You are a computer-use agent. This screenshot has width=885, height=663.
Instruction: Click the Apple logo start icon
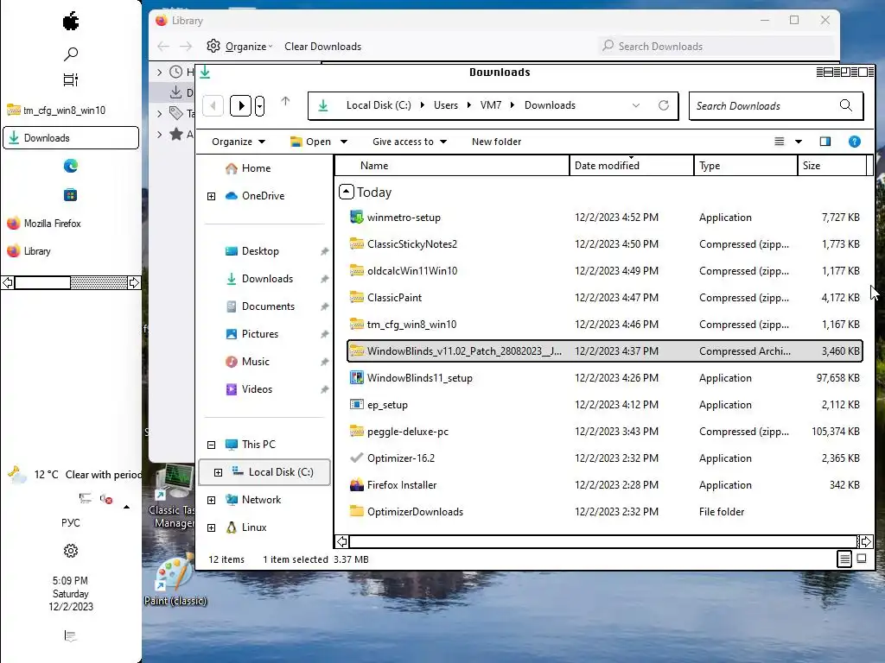[71, 22]
